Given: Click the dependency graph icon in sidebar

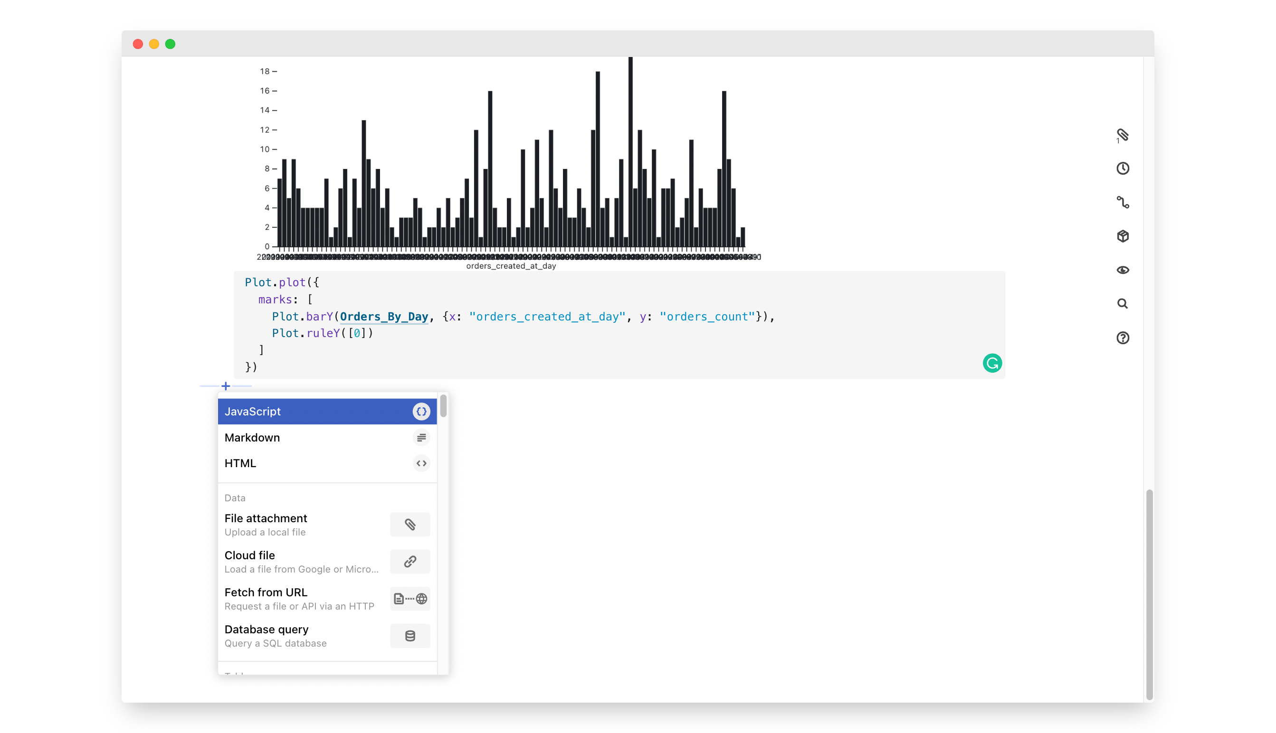Looking at the screenshot, I should point(1123,202).
